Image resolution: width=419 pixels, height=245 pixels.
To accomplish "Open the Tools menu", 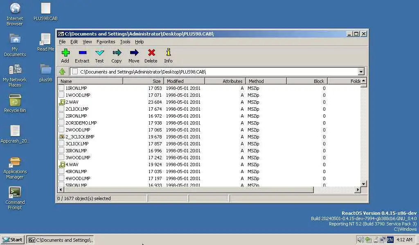I will coord(125,42).
